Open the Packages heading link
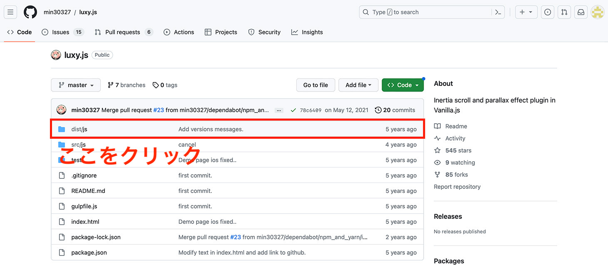This screenshot has width=608, height=265. [x=449, y=261]
